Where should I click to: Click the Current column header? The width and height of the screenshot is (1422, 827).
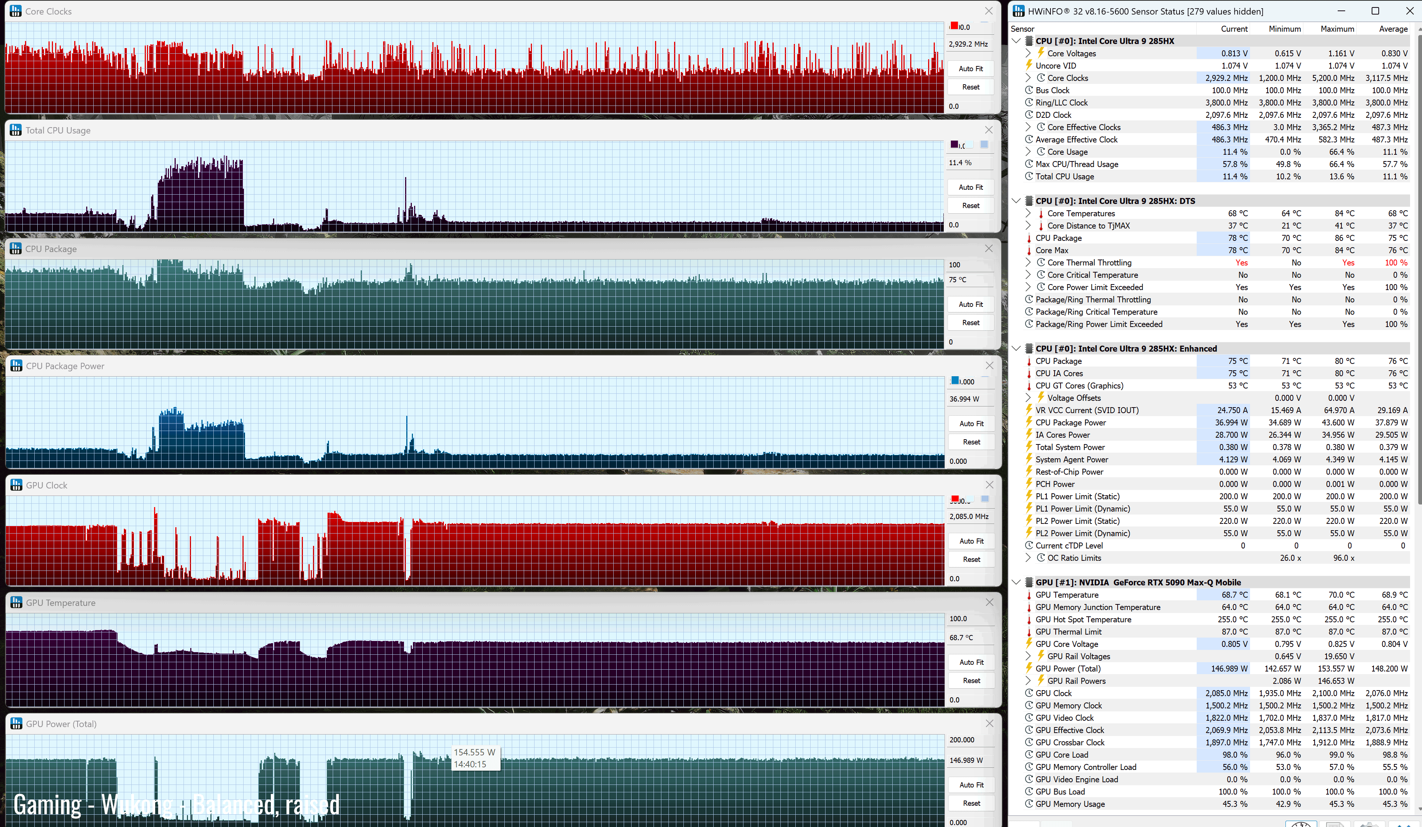[1223, 29]
